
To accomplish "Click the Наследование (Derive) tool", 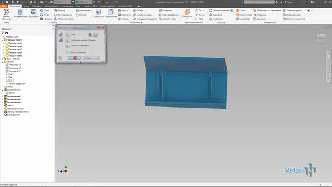I will (63, 15).
